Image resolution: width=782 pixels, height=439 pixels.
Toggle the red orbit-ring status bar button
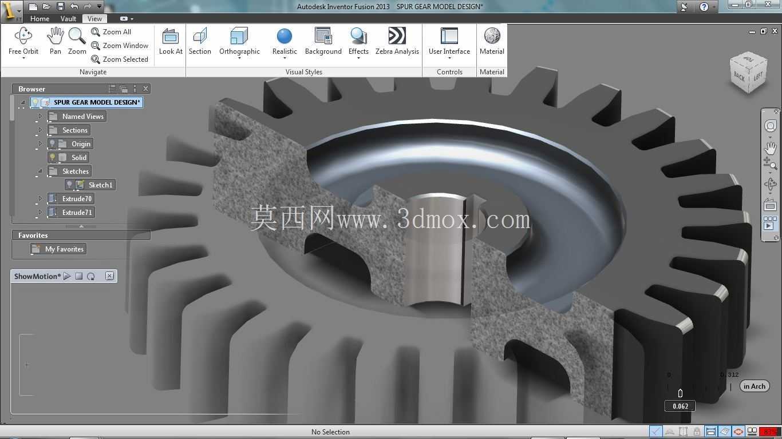(738, 432)
